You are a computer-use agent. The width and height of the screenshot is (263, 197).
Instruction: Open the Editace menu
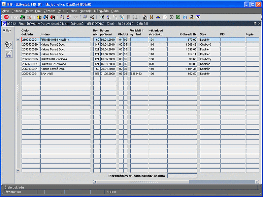click(x=17, y=11)
